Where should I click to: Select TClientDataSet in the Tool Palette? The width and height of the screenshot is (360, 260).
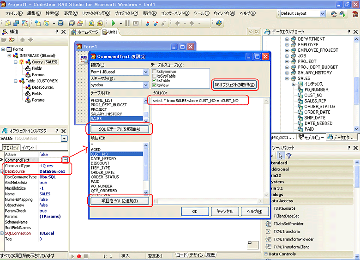coord(286,216)
